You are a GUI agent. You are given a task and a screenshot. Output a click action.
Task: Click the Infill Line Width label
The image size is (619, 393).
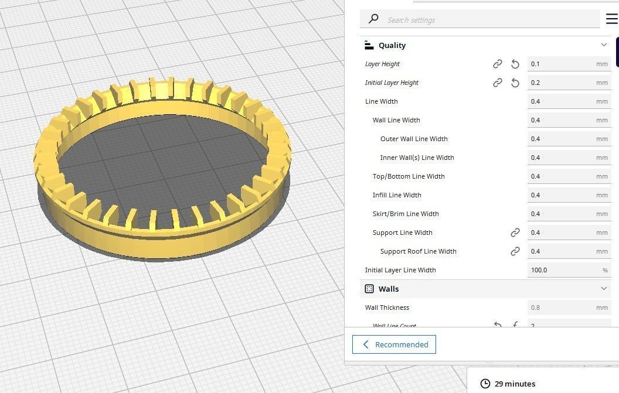click(x=397, y=195)
